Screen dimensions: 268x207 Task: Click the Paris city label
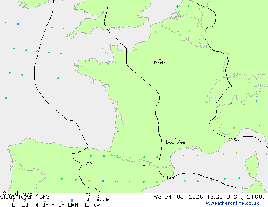pyautogui.click(x=160, y=63)
